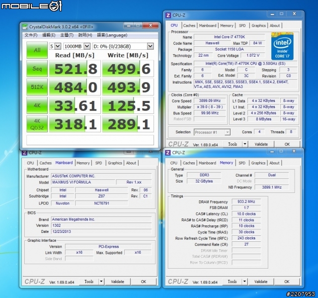Switch to Caches tab in the Memory window
The width and height of the screenshot is (318, 298).
click(189, 163)
